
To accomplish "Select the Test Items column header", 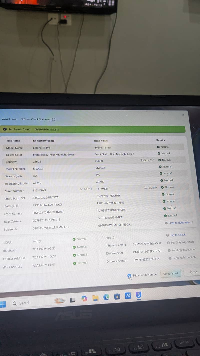I will 13,141.
